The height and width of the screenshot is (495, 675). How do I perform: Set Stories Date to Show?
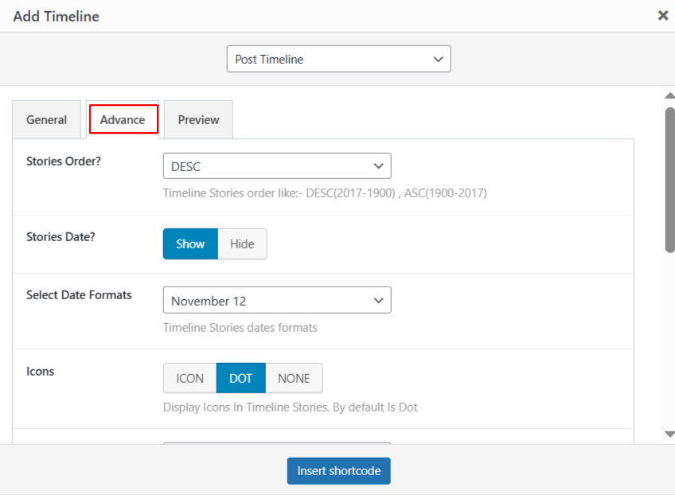[190, 244]
